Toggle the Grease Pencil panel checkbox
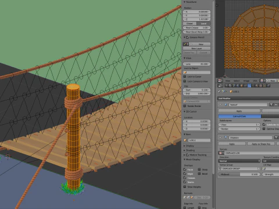This screenshot has height=209, width=279. [188, 37]
